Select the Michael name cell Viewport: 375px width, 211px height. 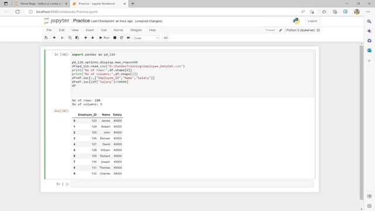click(x=105, y=138)
